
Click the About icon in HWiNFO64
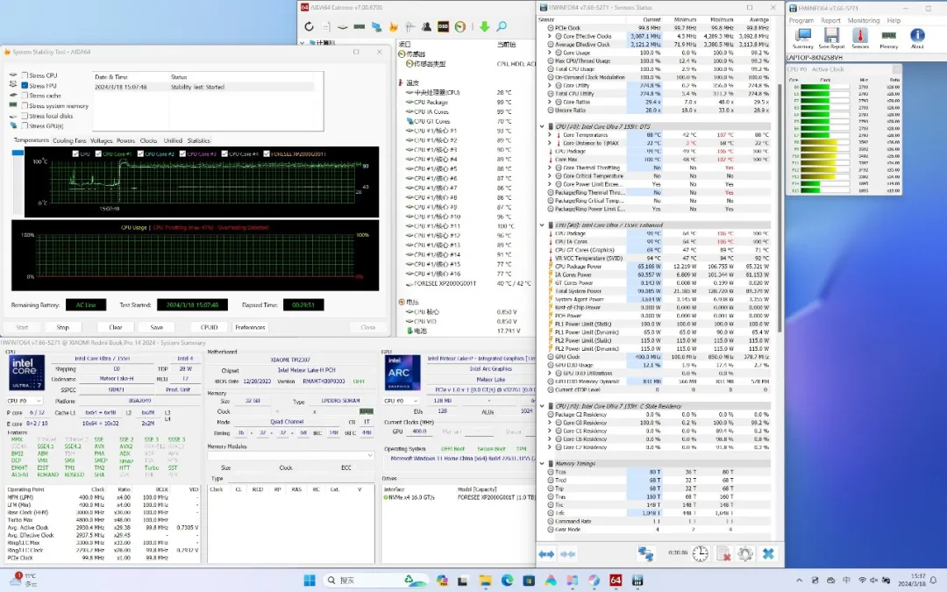point(917,37)
